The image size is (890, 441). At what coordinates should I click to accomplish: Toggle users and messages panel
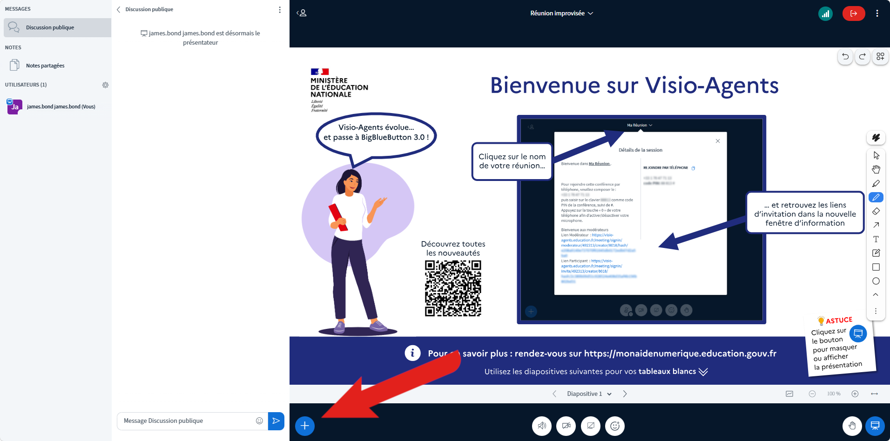302,13
